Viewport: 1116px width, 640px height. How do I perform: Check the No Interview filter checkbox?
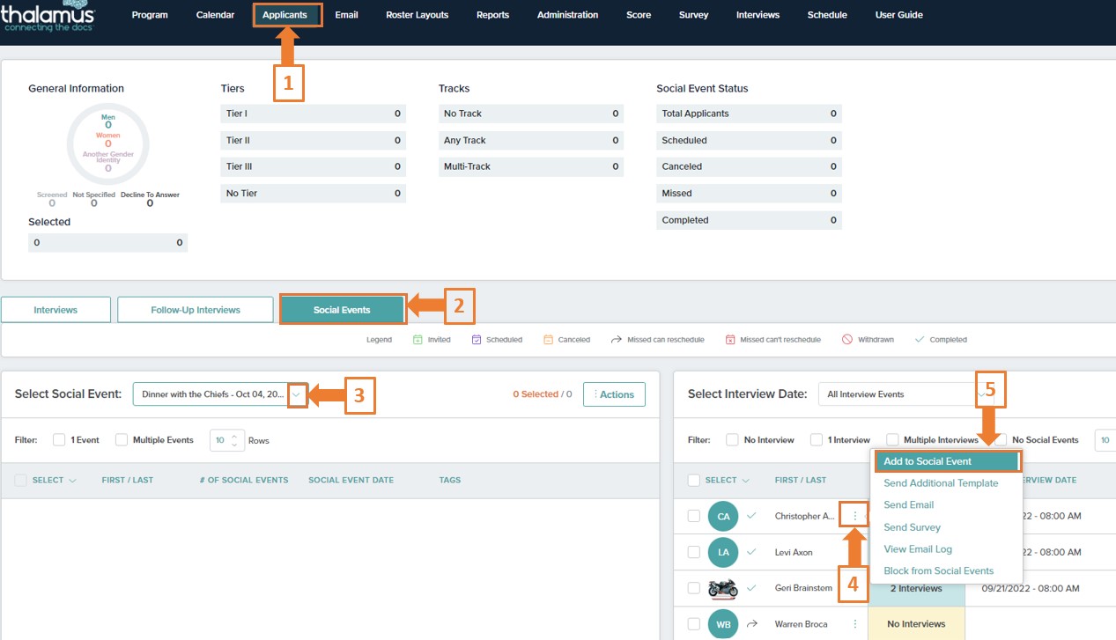coord(732,440)
